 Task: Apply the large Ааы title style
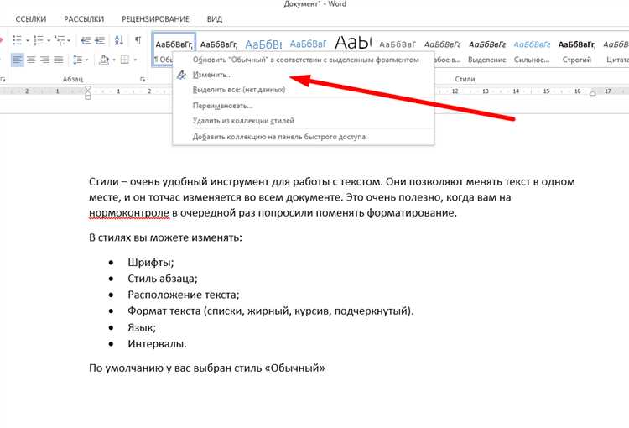click(353, 42)
